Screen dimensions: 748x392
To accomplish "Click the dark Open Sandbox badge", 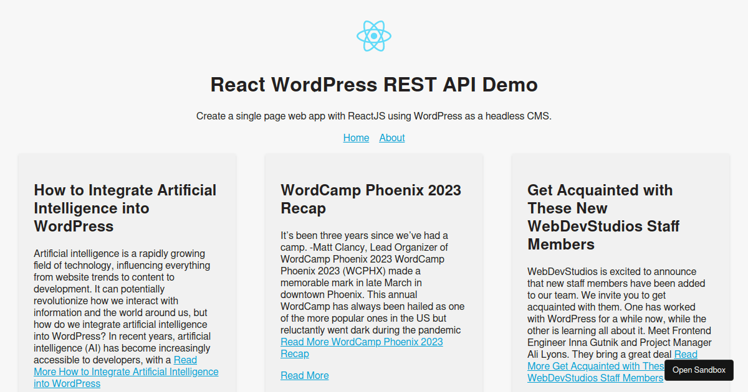I will click(699, 370).
